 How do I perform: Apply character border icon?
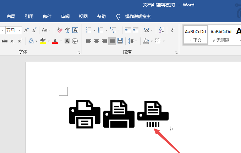click(75, 30)
